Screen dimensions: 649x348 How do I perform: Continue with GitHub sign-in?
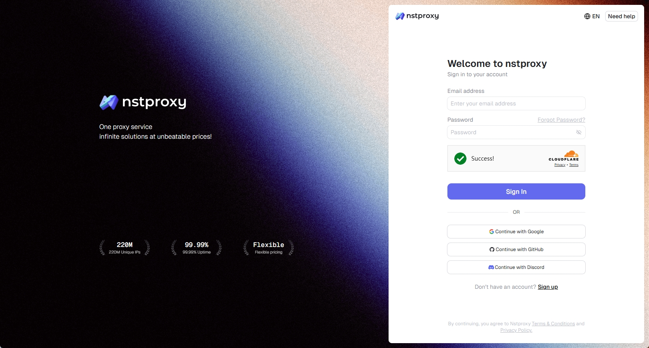516,249
